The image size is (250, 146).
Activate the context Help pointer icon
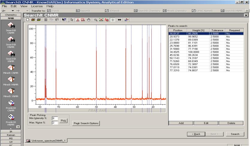click(64, 20)
